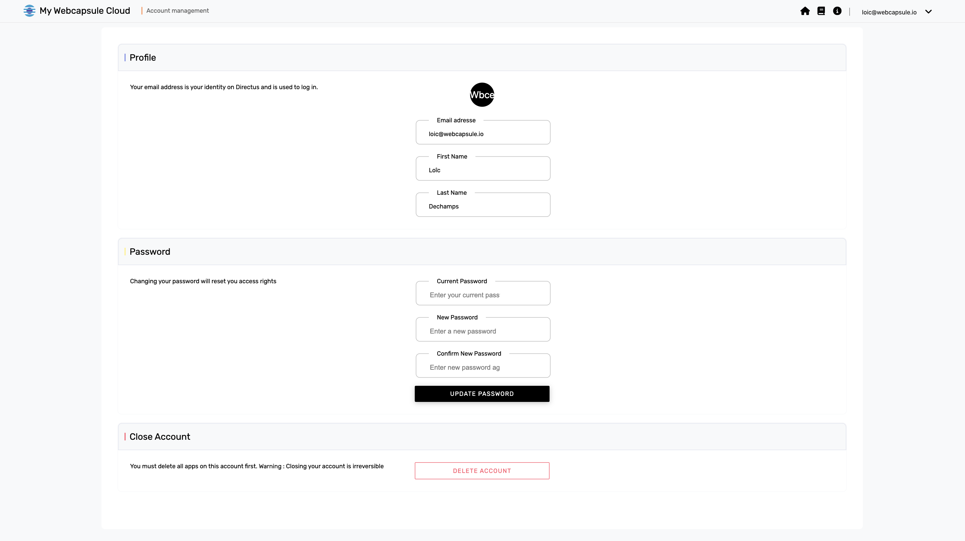Click the profile avatar initials icon

tap(481, 95)
